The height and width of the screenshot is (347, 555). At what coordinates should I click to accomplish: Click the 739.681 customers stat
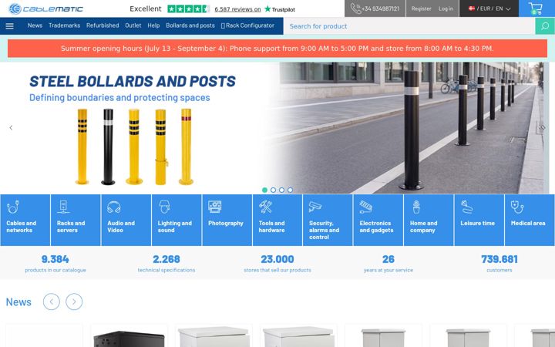pos(499,264)
